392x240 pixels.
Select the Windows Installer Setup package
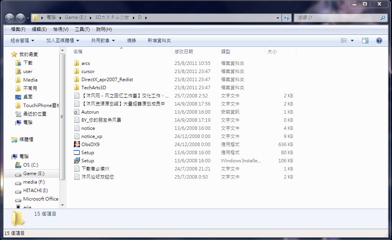[88, 160]
